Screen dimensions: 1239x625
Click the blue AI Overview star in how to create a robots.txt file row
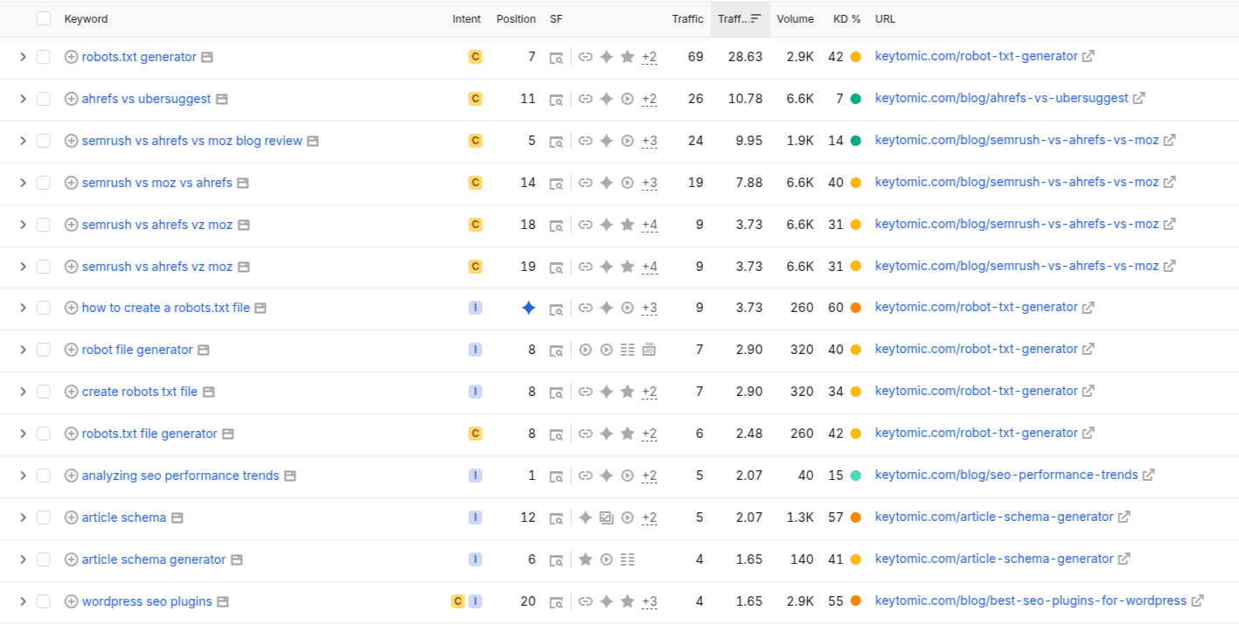(528, 308)
